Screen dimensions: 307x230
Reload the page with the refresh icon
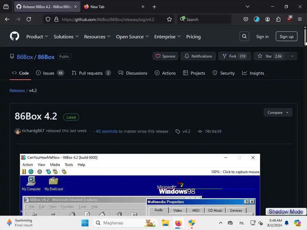click(x=29, y=19)
